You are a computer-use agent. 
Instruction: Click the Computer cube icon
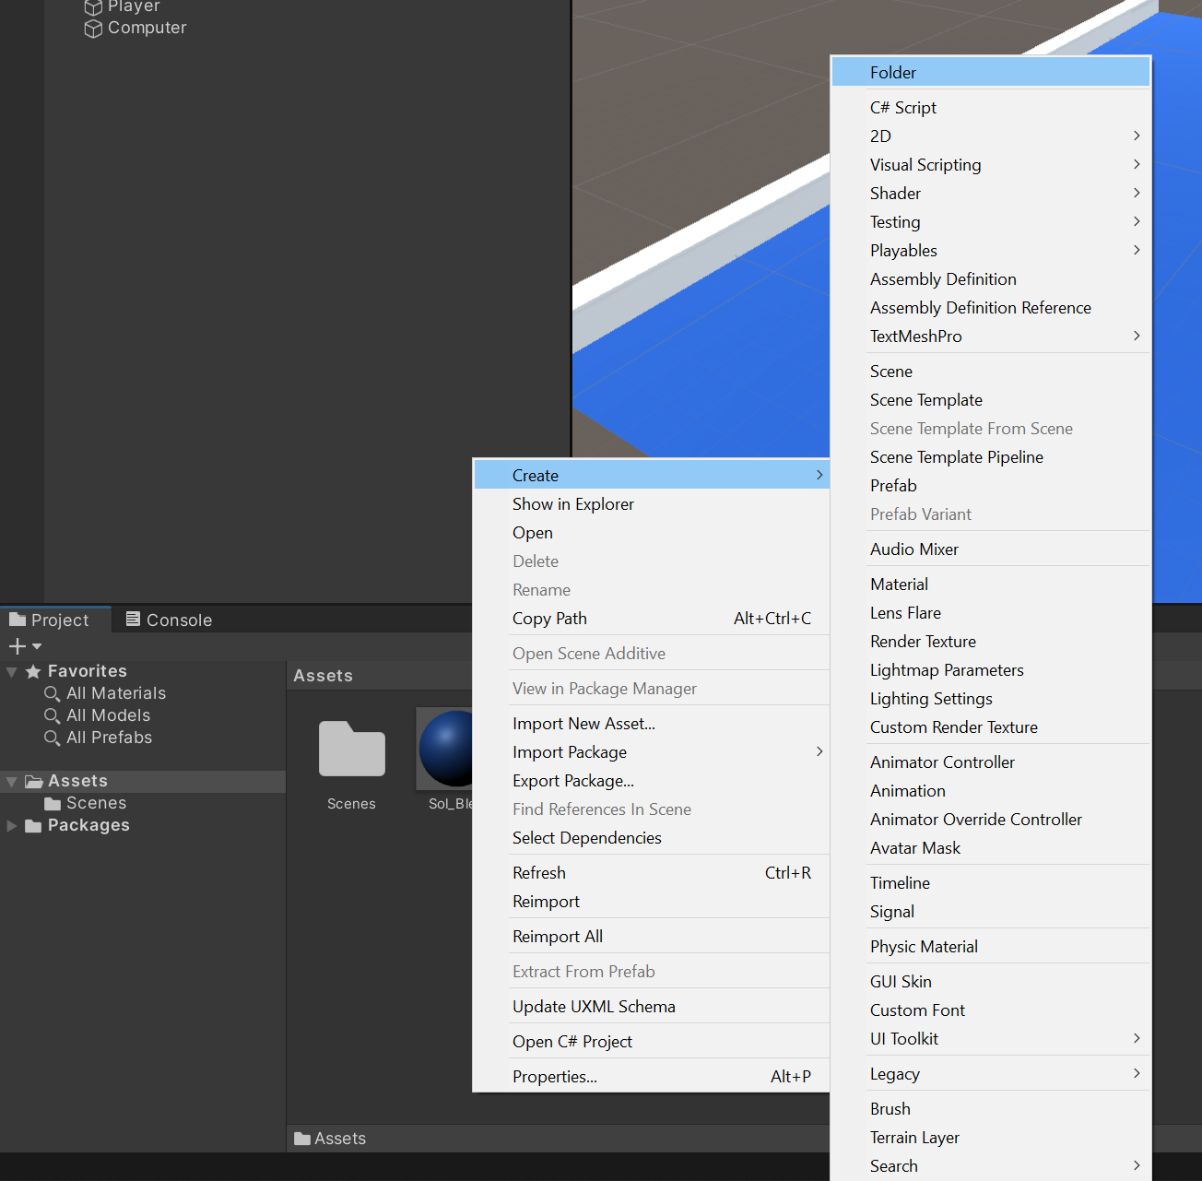93,29
